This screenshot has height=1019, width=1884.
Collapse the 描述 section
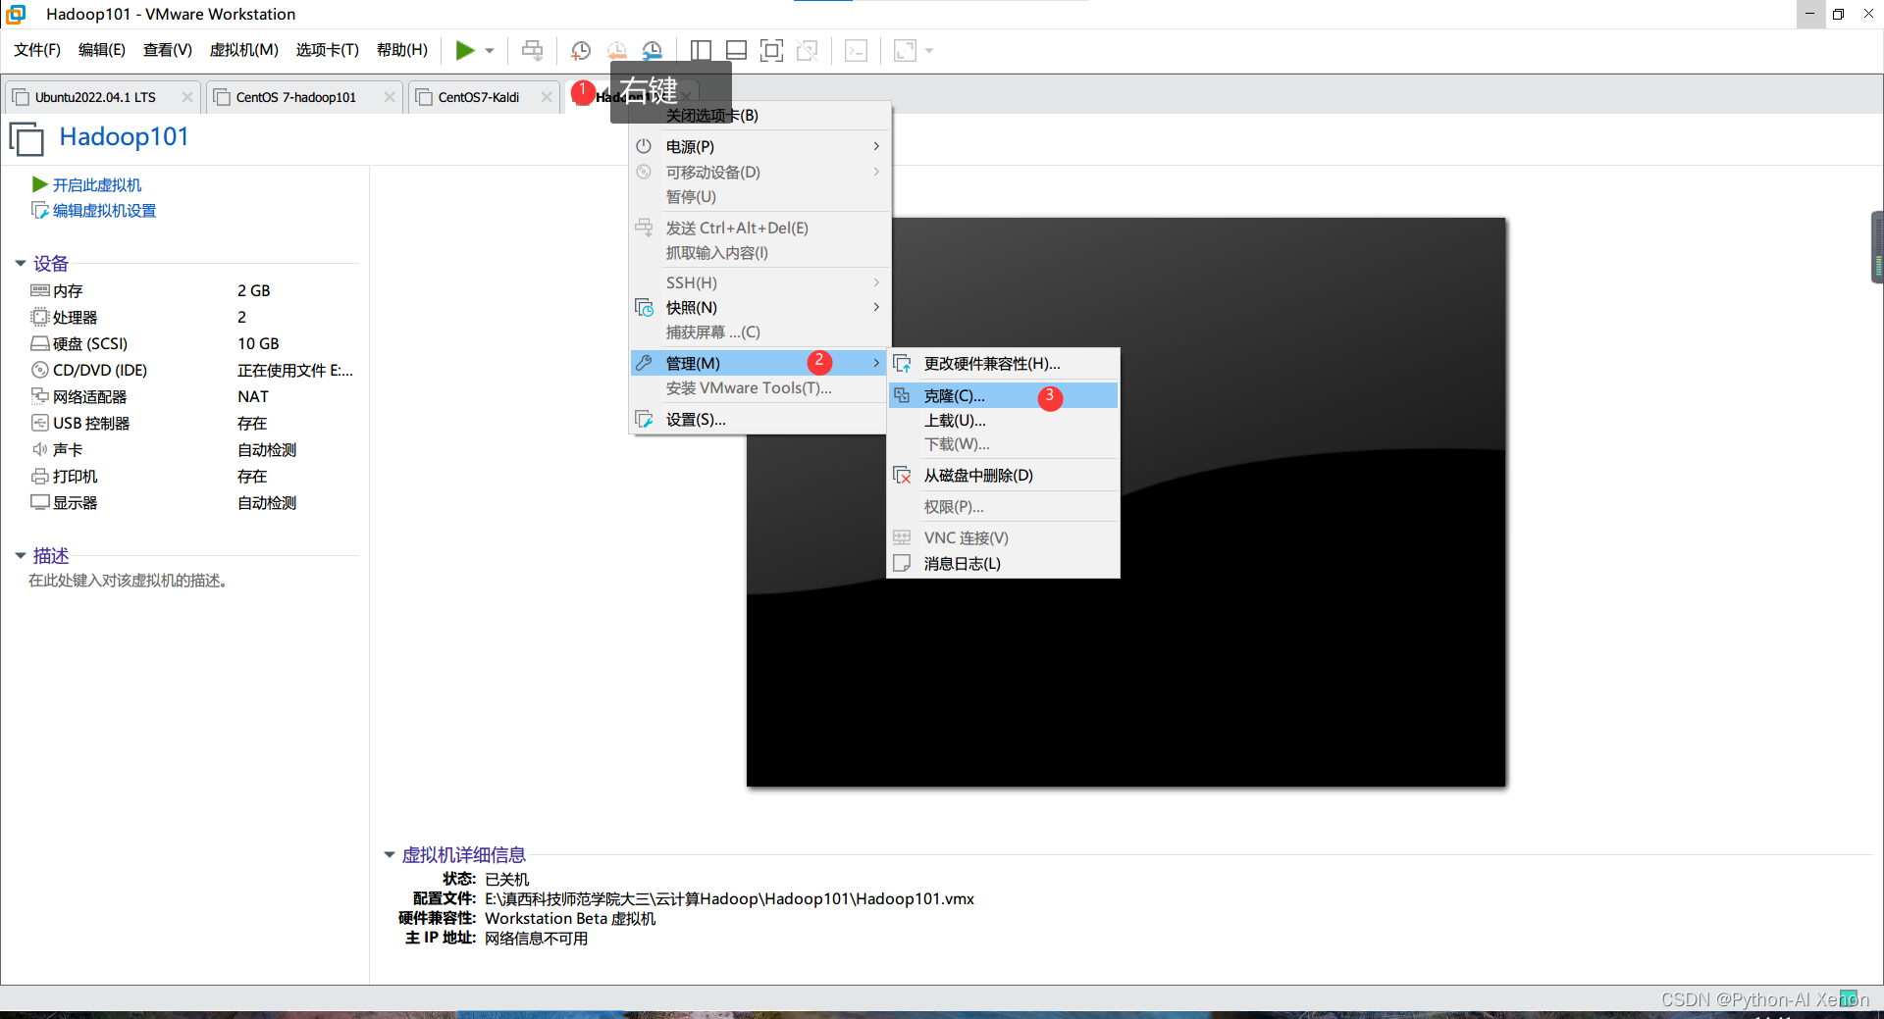tap(21, 555)
